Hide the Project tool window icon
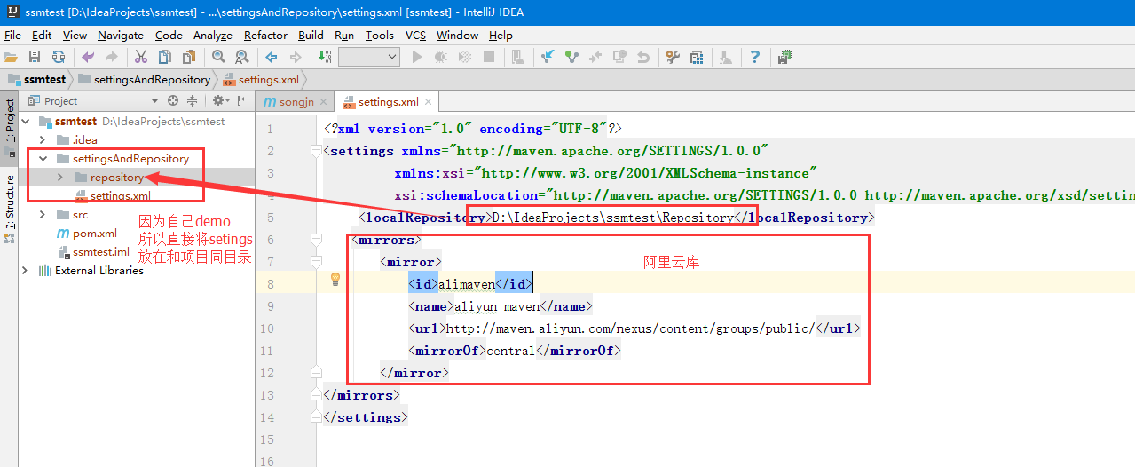The height and width of the screenshot is (467, 1135). click(241, 101)
